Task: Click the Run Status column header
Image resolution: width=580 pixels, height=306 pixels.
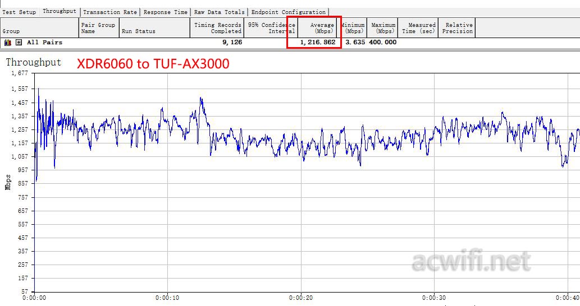Action: click(154, 27)
